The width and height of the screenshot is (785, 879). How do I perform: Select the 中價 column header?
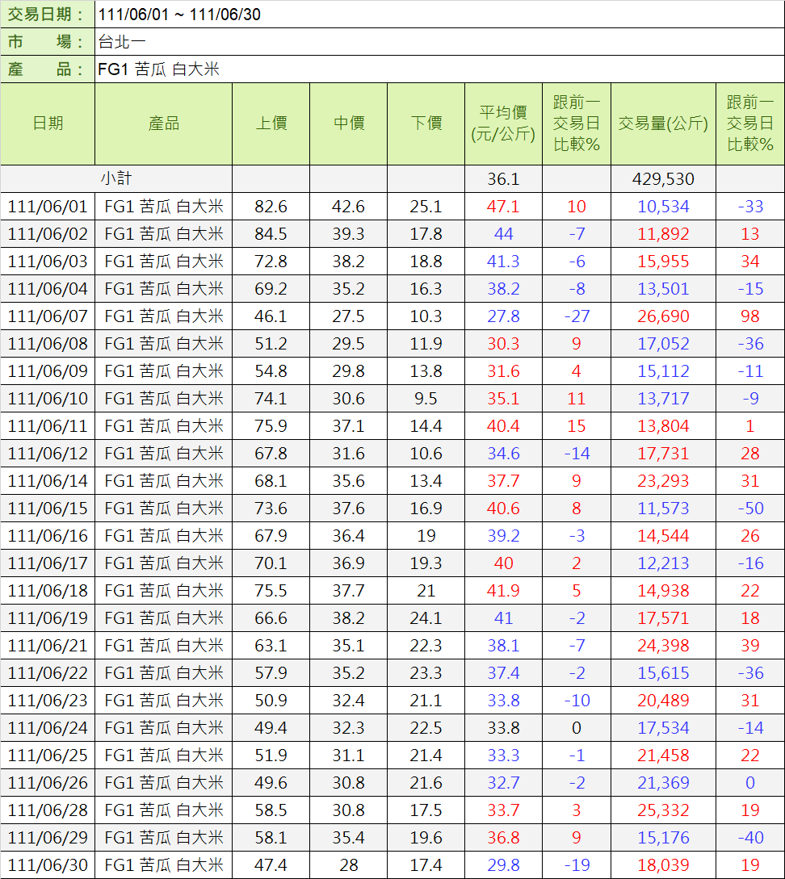(x=348, y=123)
